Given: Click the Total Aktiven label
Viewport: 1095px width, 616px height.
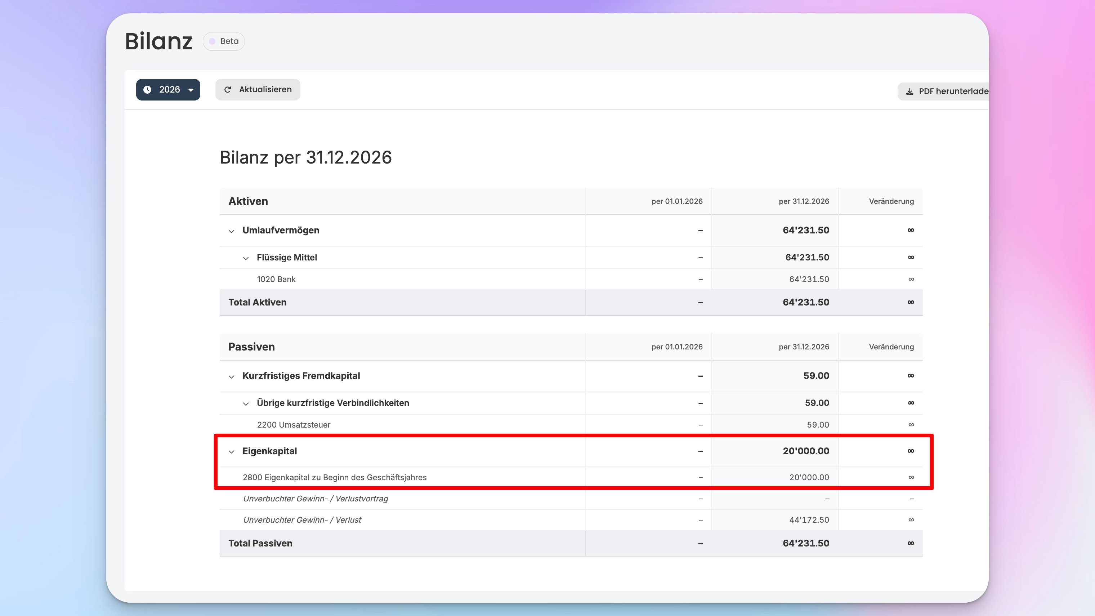Looking at the screenshot, I should pyautogui.click(x=257, y=302).
